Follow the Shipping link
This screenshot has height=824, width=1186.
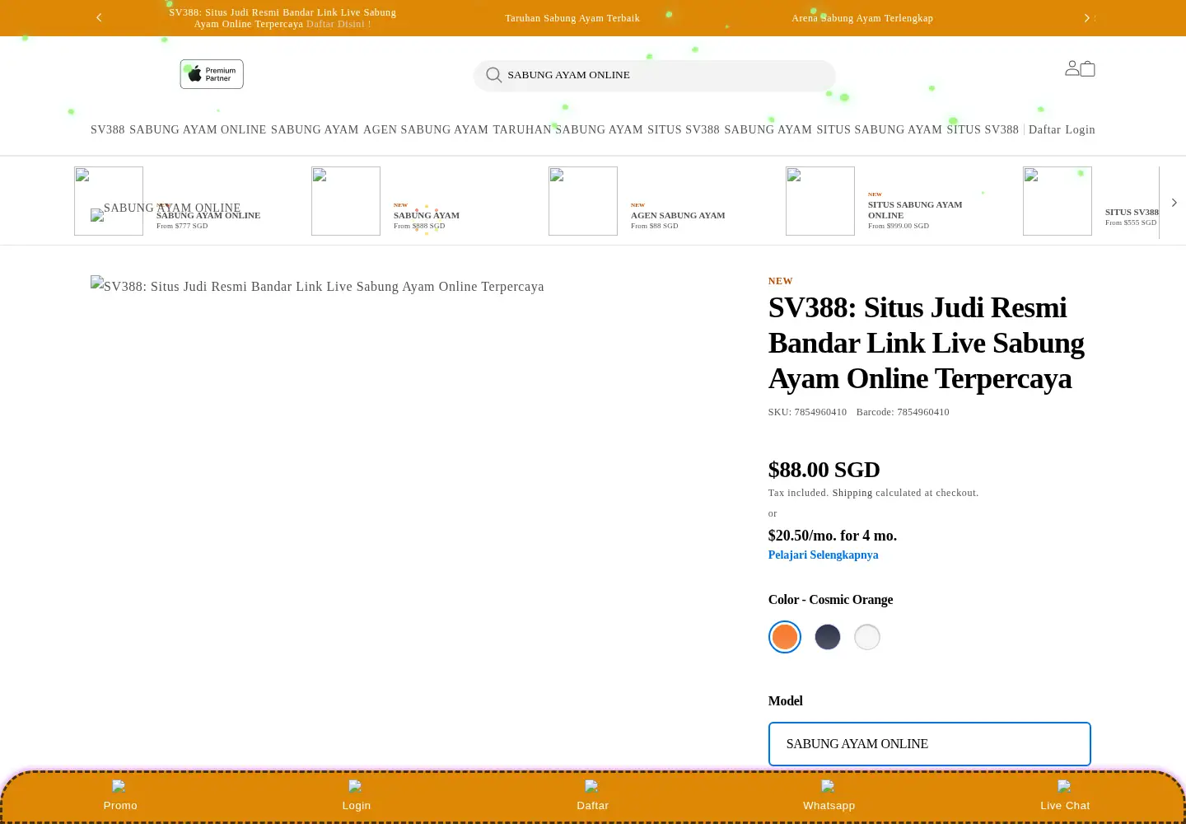pyautogui.click(x=852, y=493)
